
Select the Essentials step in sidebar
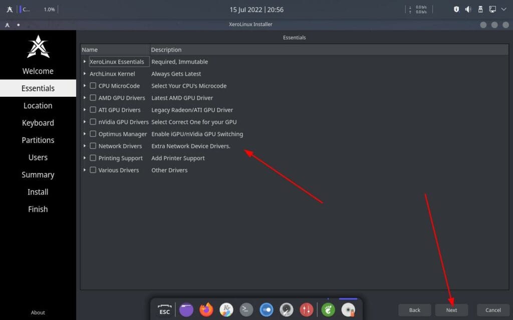pyautogui.click(x=38, y=88)
